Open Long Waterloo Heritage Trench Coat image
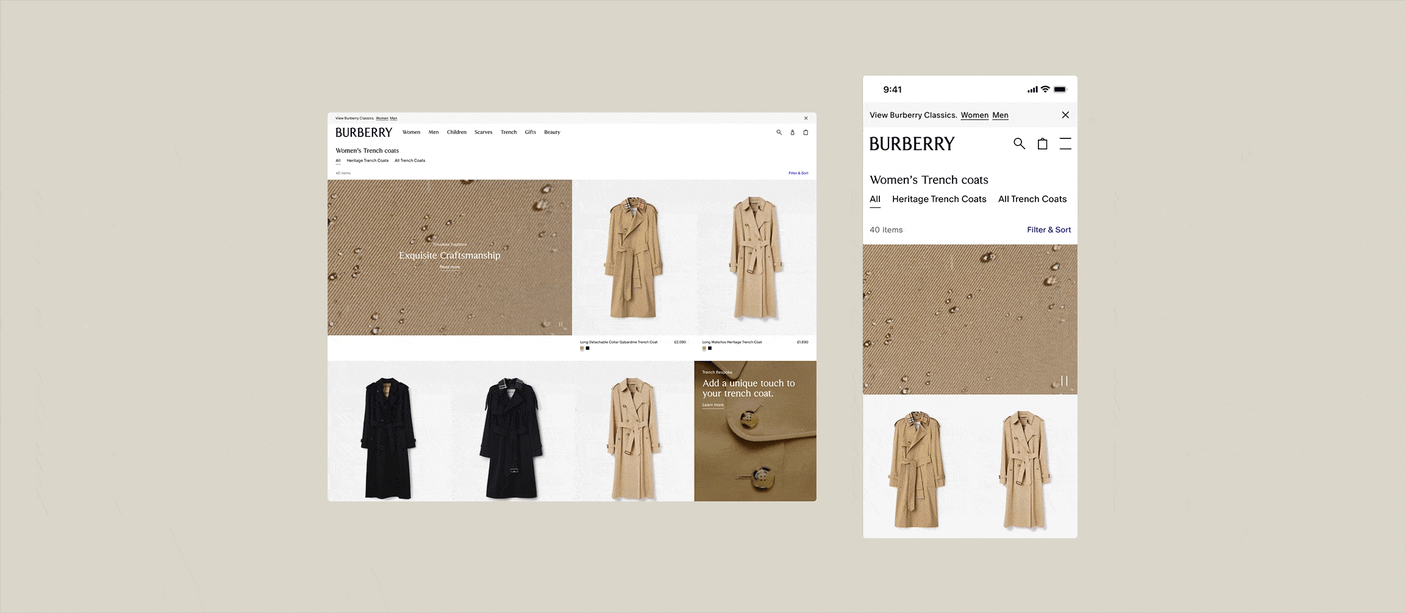This screenshot has height=613, width=1405. pyautogui.click(x=756, y=257)
